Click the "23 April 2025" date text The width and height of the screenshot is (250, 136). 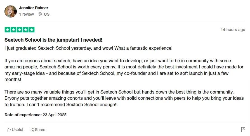pyautogui.click(x=55, y=115)
